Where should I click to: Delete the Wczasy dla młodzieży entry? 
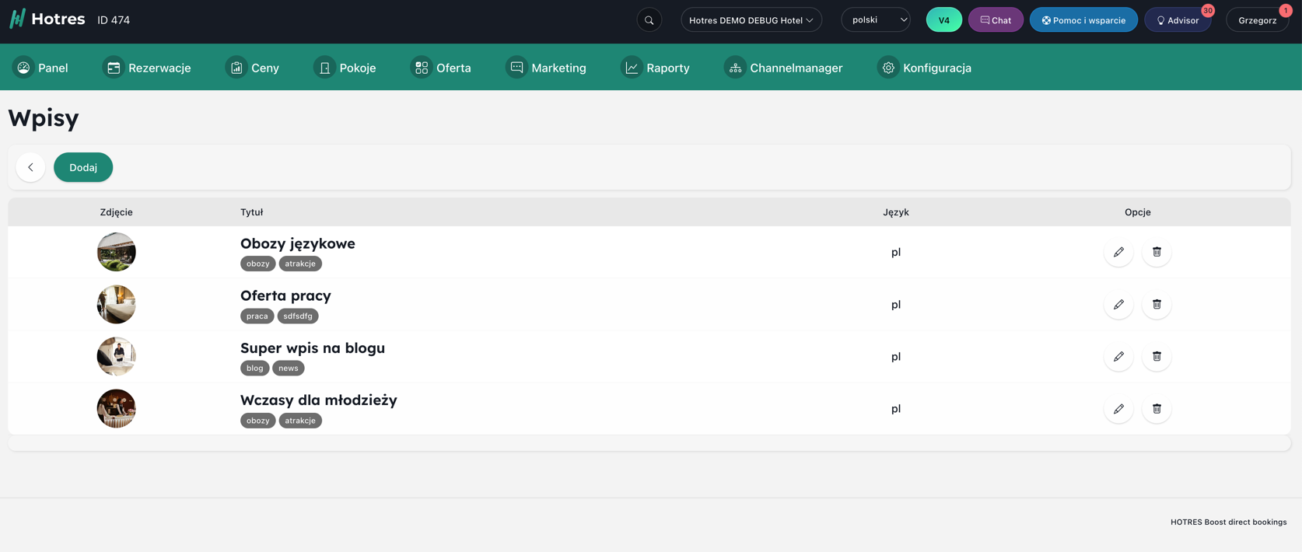point(1156,408)
